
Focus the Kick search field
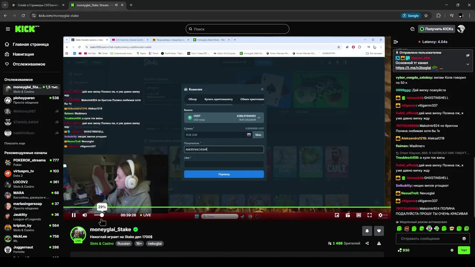[237, 29]
